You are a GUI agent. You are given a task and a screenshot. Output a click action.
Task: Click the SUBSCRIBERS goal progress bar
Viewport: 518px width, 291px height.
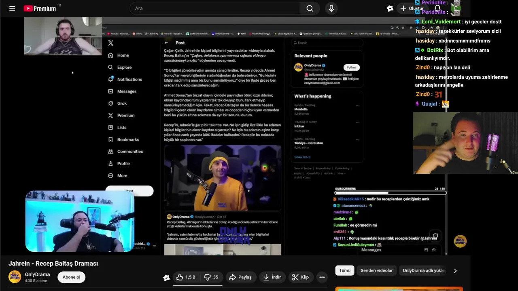(x=391, y=193)
